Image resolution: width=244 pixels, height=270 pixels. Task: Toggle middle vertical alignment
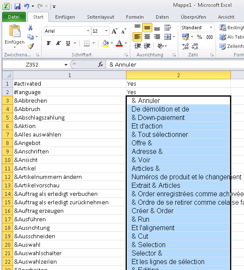point(147,28)
